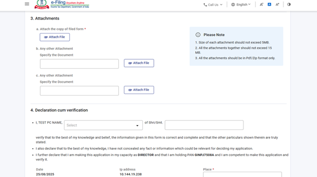Click the of Shri/Smt. name input field
Screen dimensions: 317x177
coord(204,125)
